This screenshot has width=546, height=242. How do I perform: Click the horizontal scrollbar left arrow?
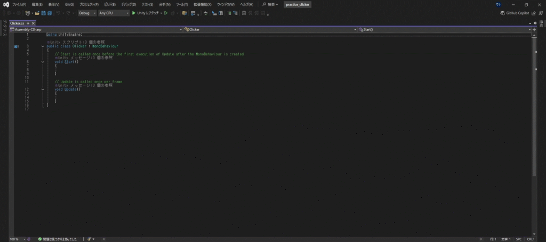pyautogui.click(x=105, y=239)
